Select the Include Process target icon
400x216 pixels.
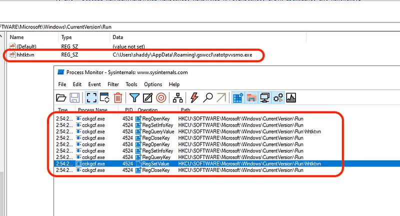161,97
